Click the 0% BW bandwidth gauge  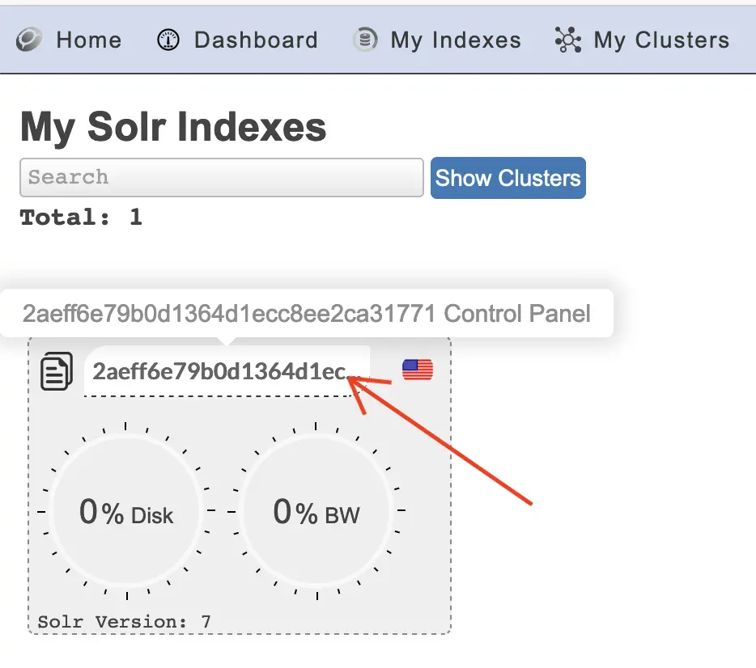316,511
